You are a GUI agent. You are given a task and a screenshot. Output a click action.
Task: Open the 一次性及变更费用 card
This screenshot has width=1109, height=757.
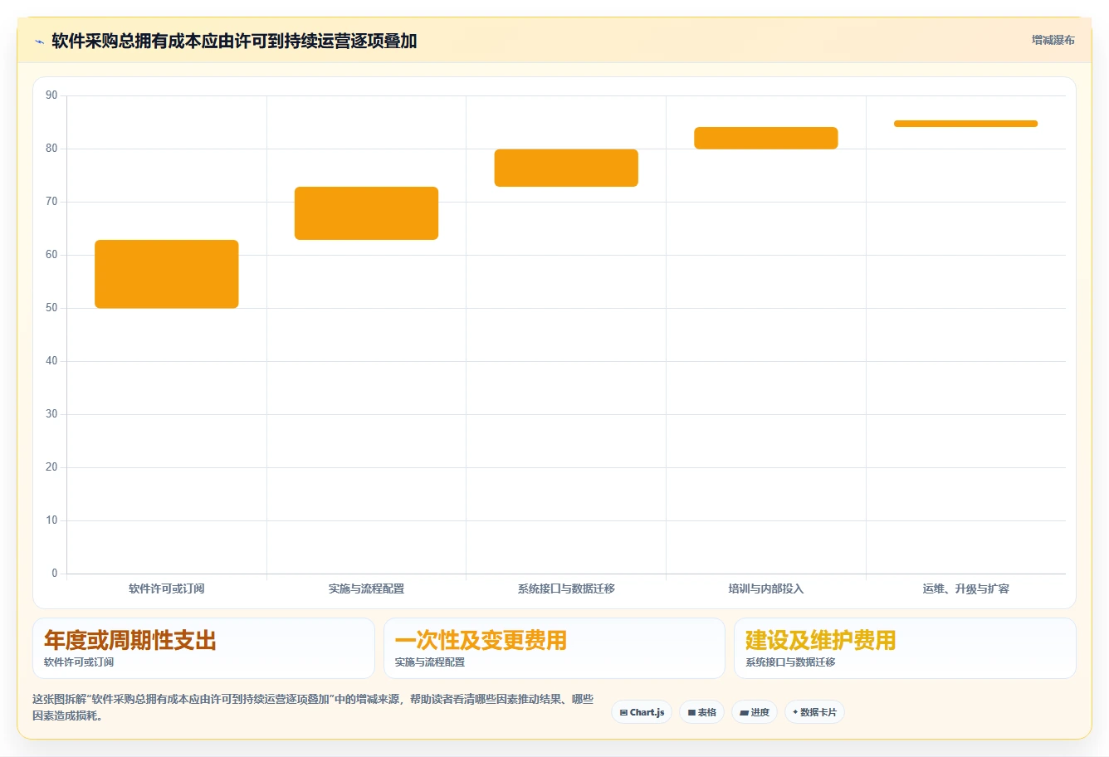(554, 648)
